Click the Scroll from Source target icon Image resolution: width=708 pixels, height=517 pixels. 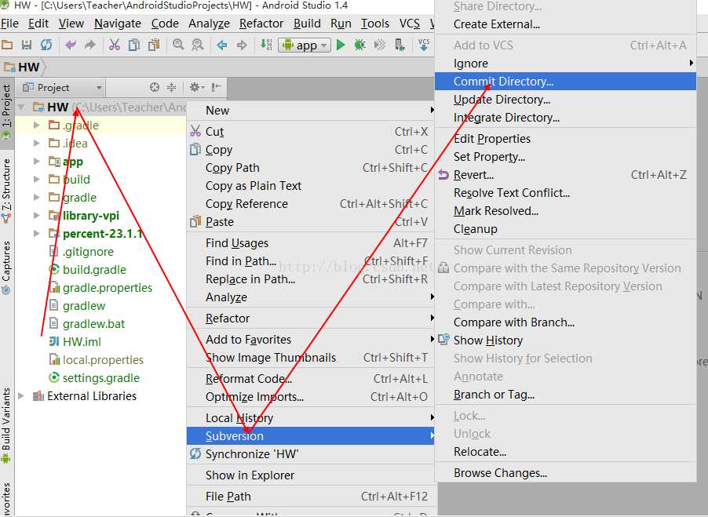pos(155,87)
